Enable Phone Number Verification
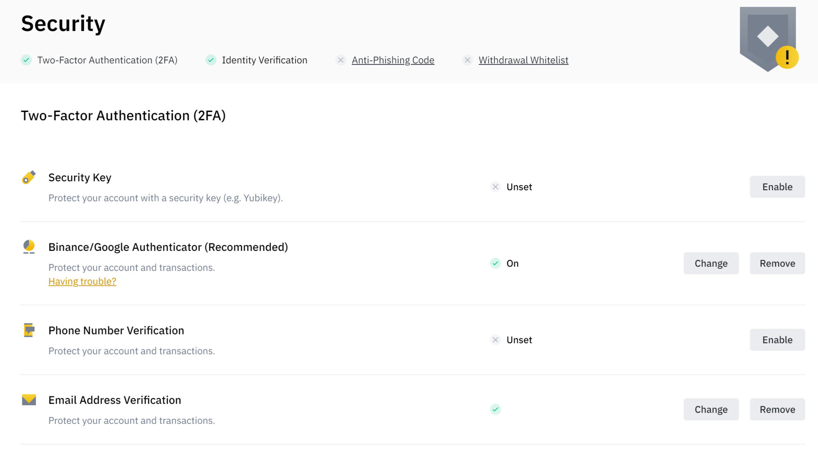818x449 pixels. [x=777, y=340]
